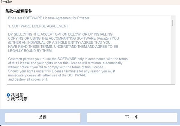This screenshot has width=180, height=126.
Task: Click the line 'immediately cease all further use of the SOFTWARE'
Action: 47,75
